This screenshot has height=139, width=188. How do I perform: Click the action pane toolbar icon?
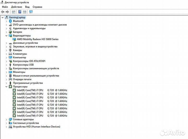[x=25, y=12]
